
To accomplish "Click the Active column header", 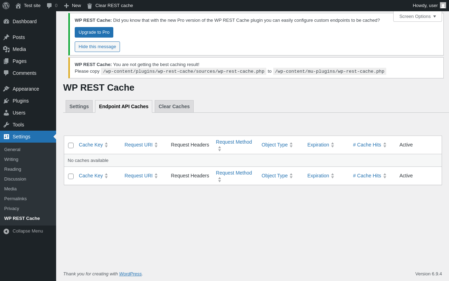I will 406,145.
